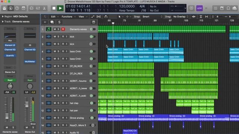Open the Stereo Out output slot
239x134 pixels.
point(10,72)
